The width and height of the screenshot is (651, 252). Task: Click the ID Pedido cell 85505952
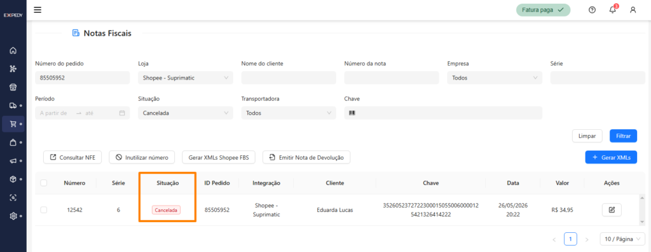click(217, 210)
